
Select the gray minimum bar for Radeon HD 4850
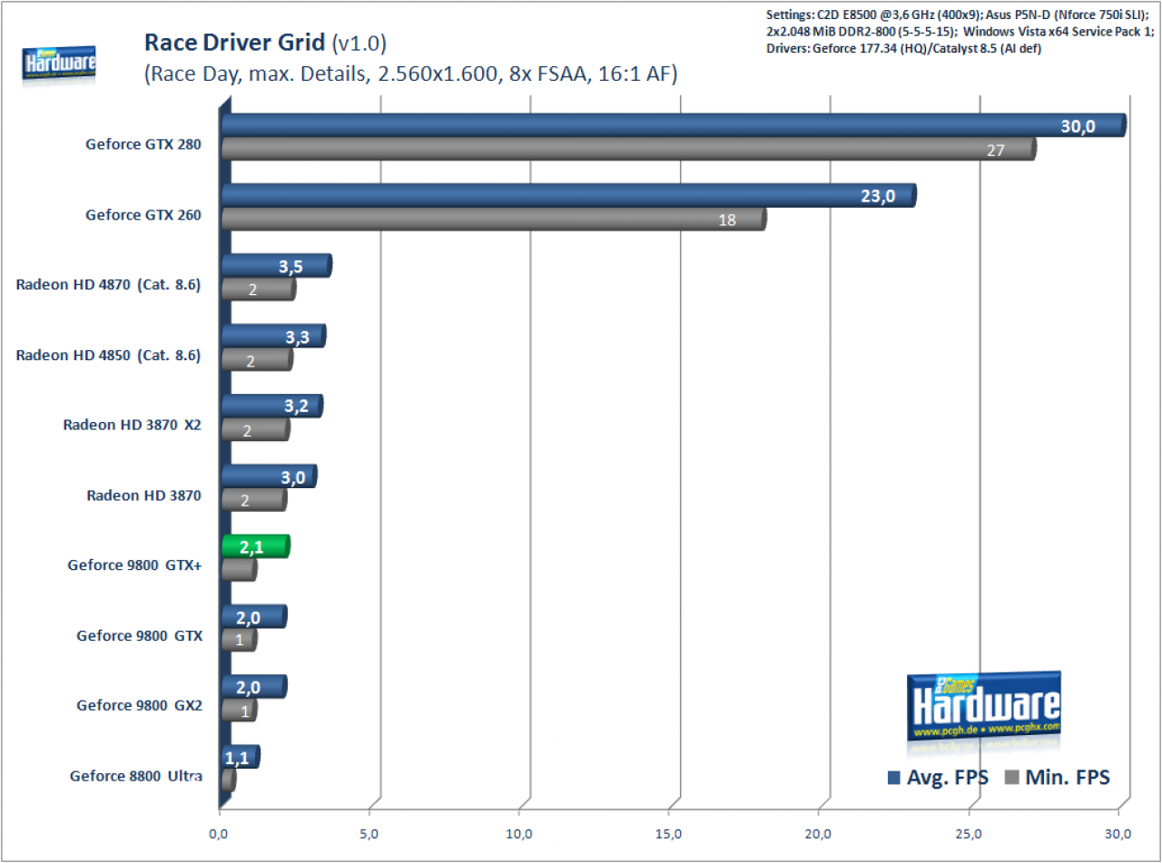(257, 360)
